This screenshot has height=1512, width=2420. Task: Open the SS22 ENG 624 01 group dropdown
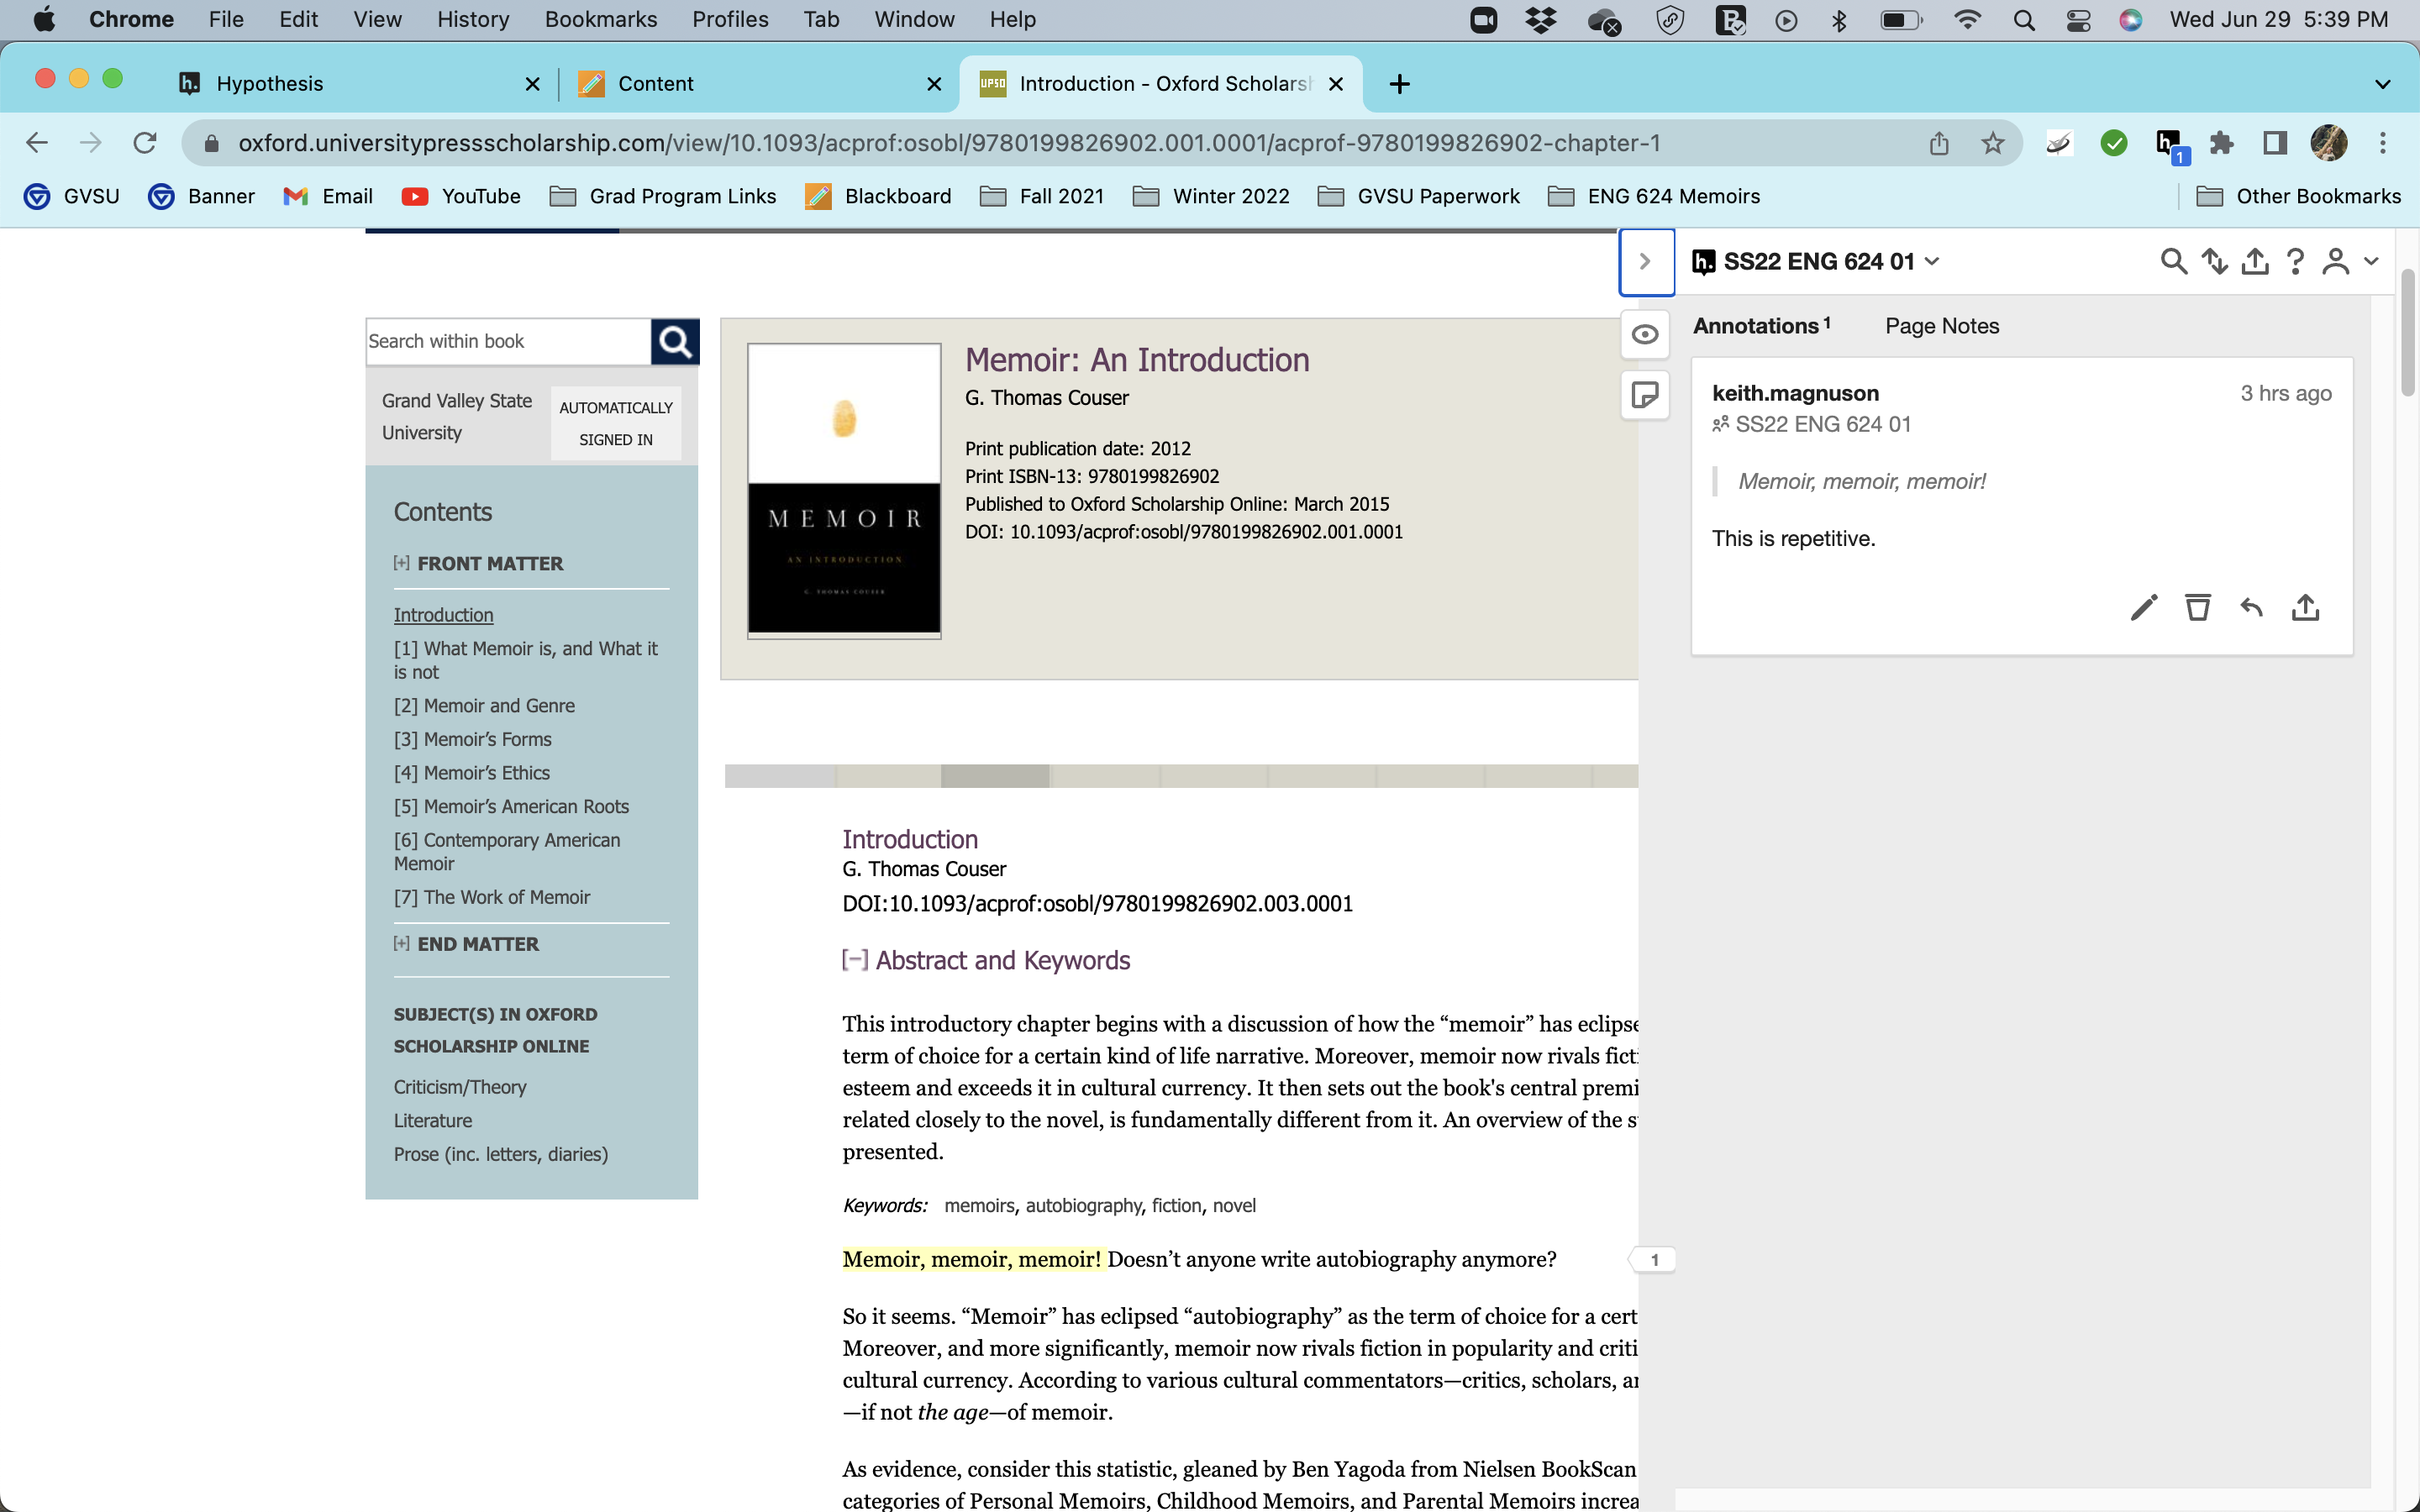1816,262
